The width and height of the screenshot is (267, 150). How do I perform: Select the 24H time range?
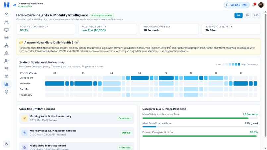tap(239, 15)
